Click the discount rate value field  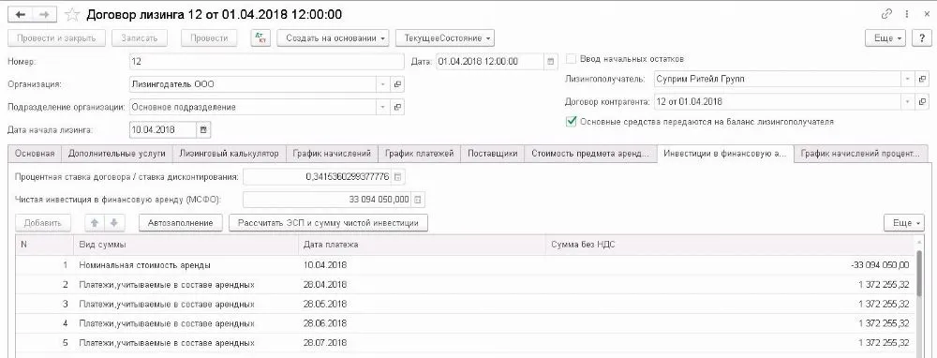pyautogui.click(x=317, y=176)
